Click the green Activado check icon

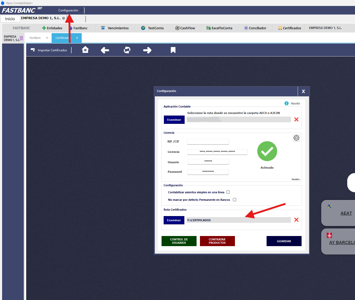click(x=267, y=151)
